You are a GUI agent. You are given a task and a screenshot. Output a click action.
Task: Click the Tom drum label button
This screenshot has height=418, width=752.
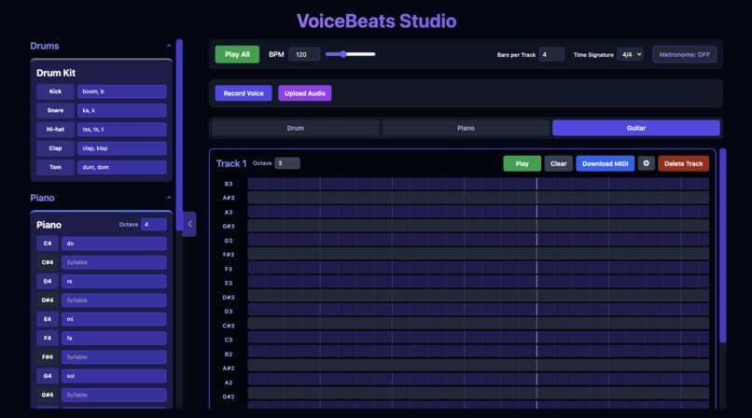point(55,167)
